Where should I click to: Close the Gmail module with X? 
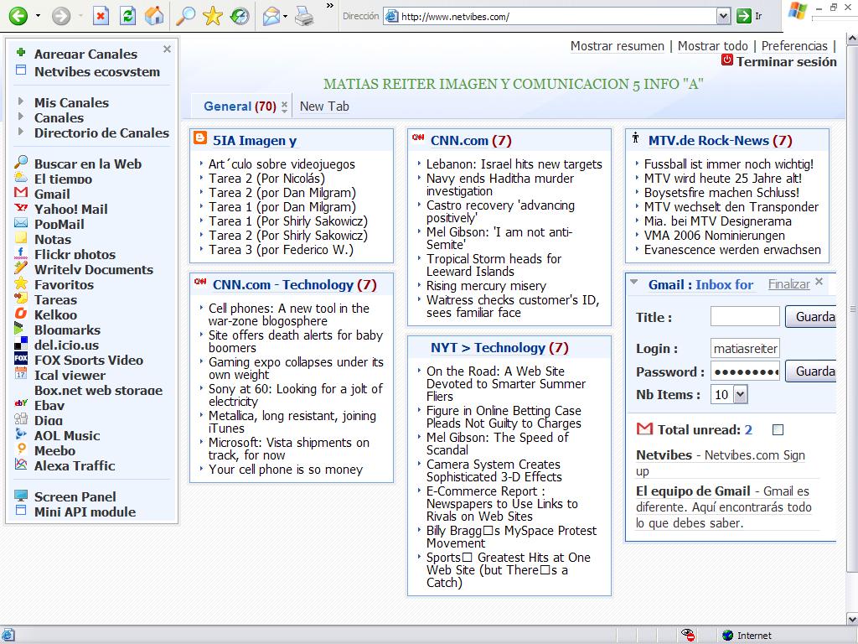click(x=819, y=282)
